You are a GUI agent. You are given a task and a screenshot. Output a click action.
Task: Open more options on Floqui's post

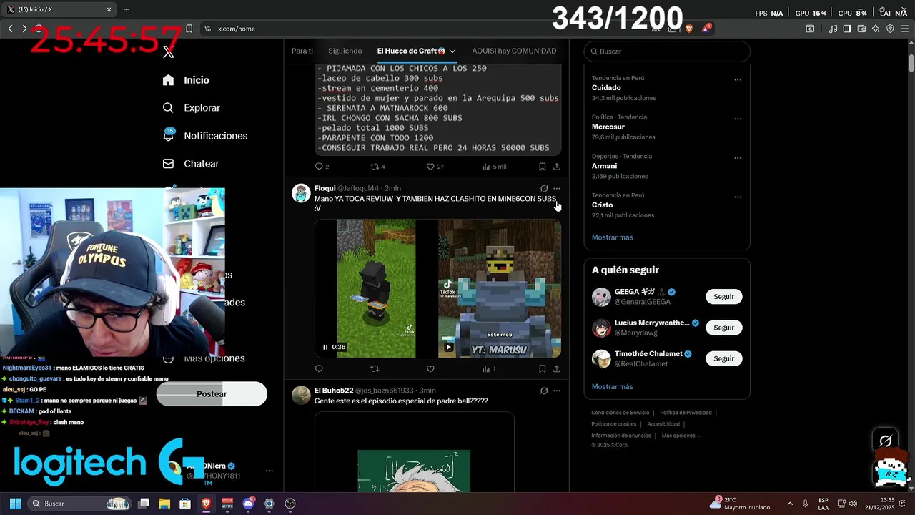click(x=557, y=189)
